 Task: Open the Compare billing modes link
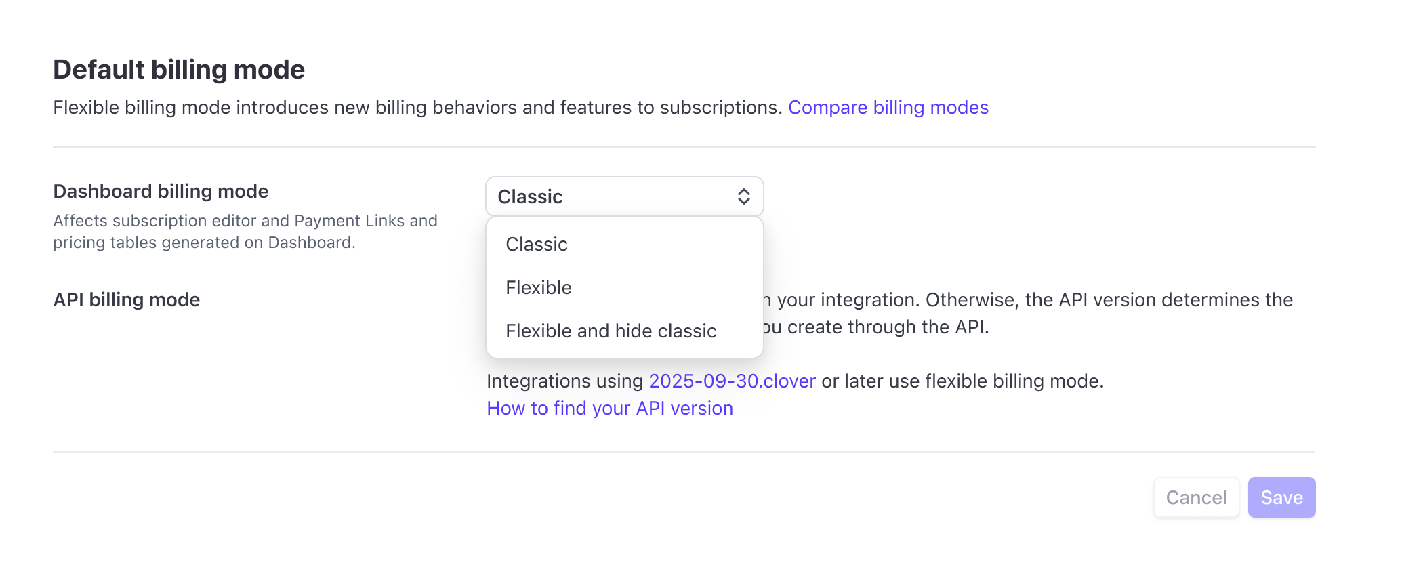(x=888, y=107)
